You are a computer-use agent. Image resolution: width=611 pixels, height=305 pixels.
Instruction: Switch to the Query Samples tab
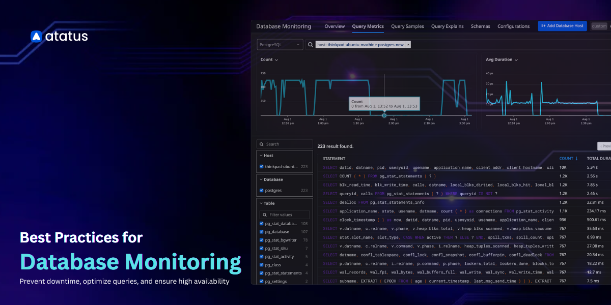[x=407, y=26]
